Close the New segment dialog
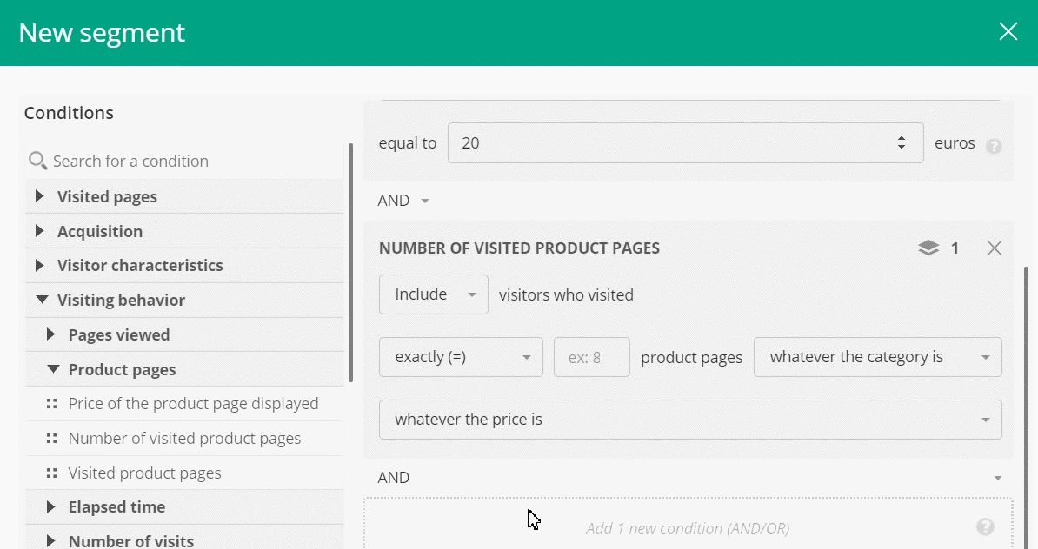The height and width of the screenshot is (549, 1038). point(1008,32)
